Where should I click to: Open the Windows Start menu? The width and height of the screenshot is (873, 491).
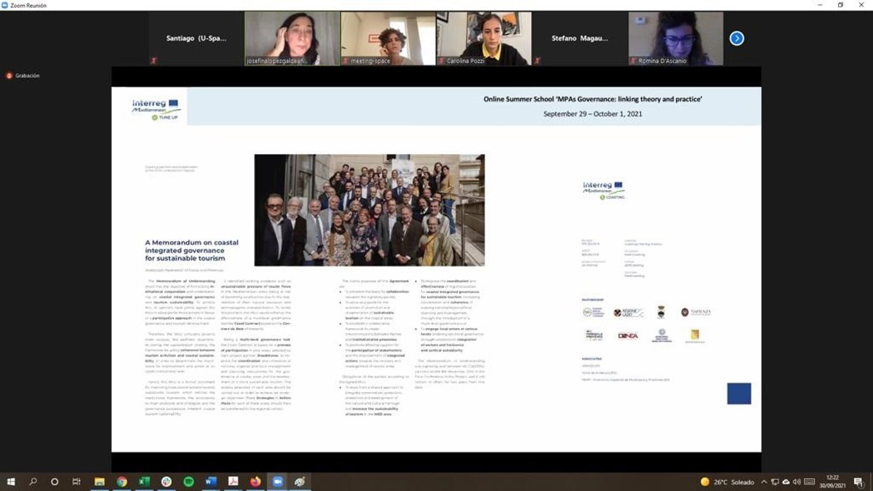point(11,482)
